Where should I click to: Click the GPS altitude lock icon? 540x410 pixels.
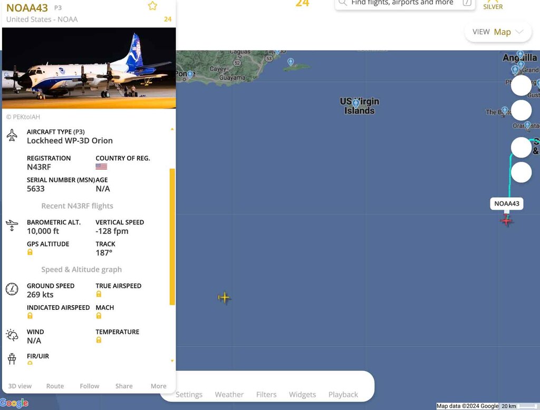(30, 252)
